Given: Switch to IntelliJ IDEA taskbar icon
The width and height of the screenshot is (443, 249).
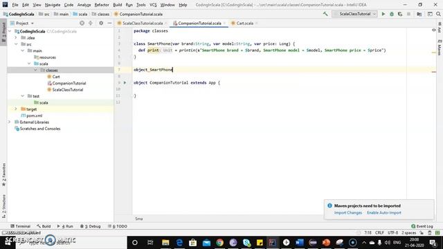Looking at the screenshot, I should (272, 243).
